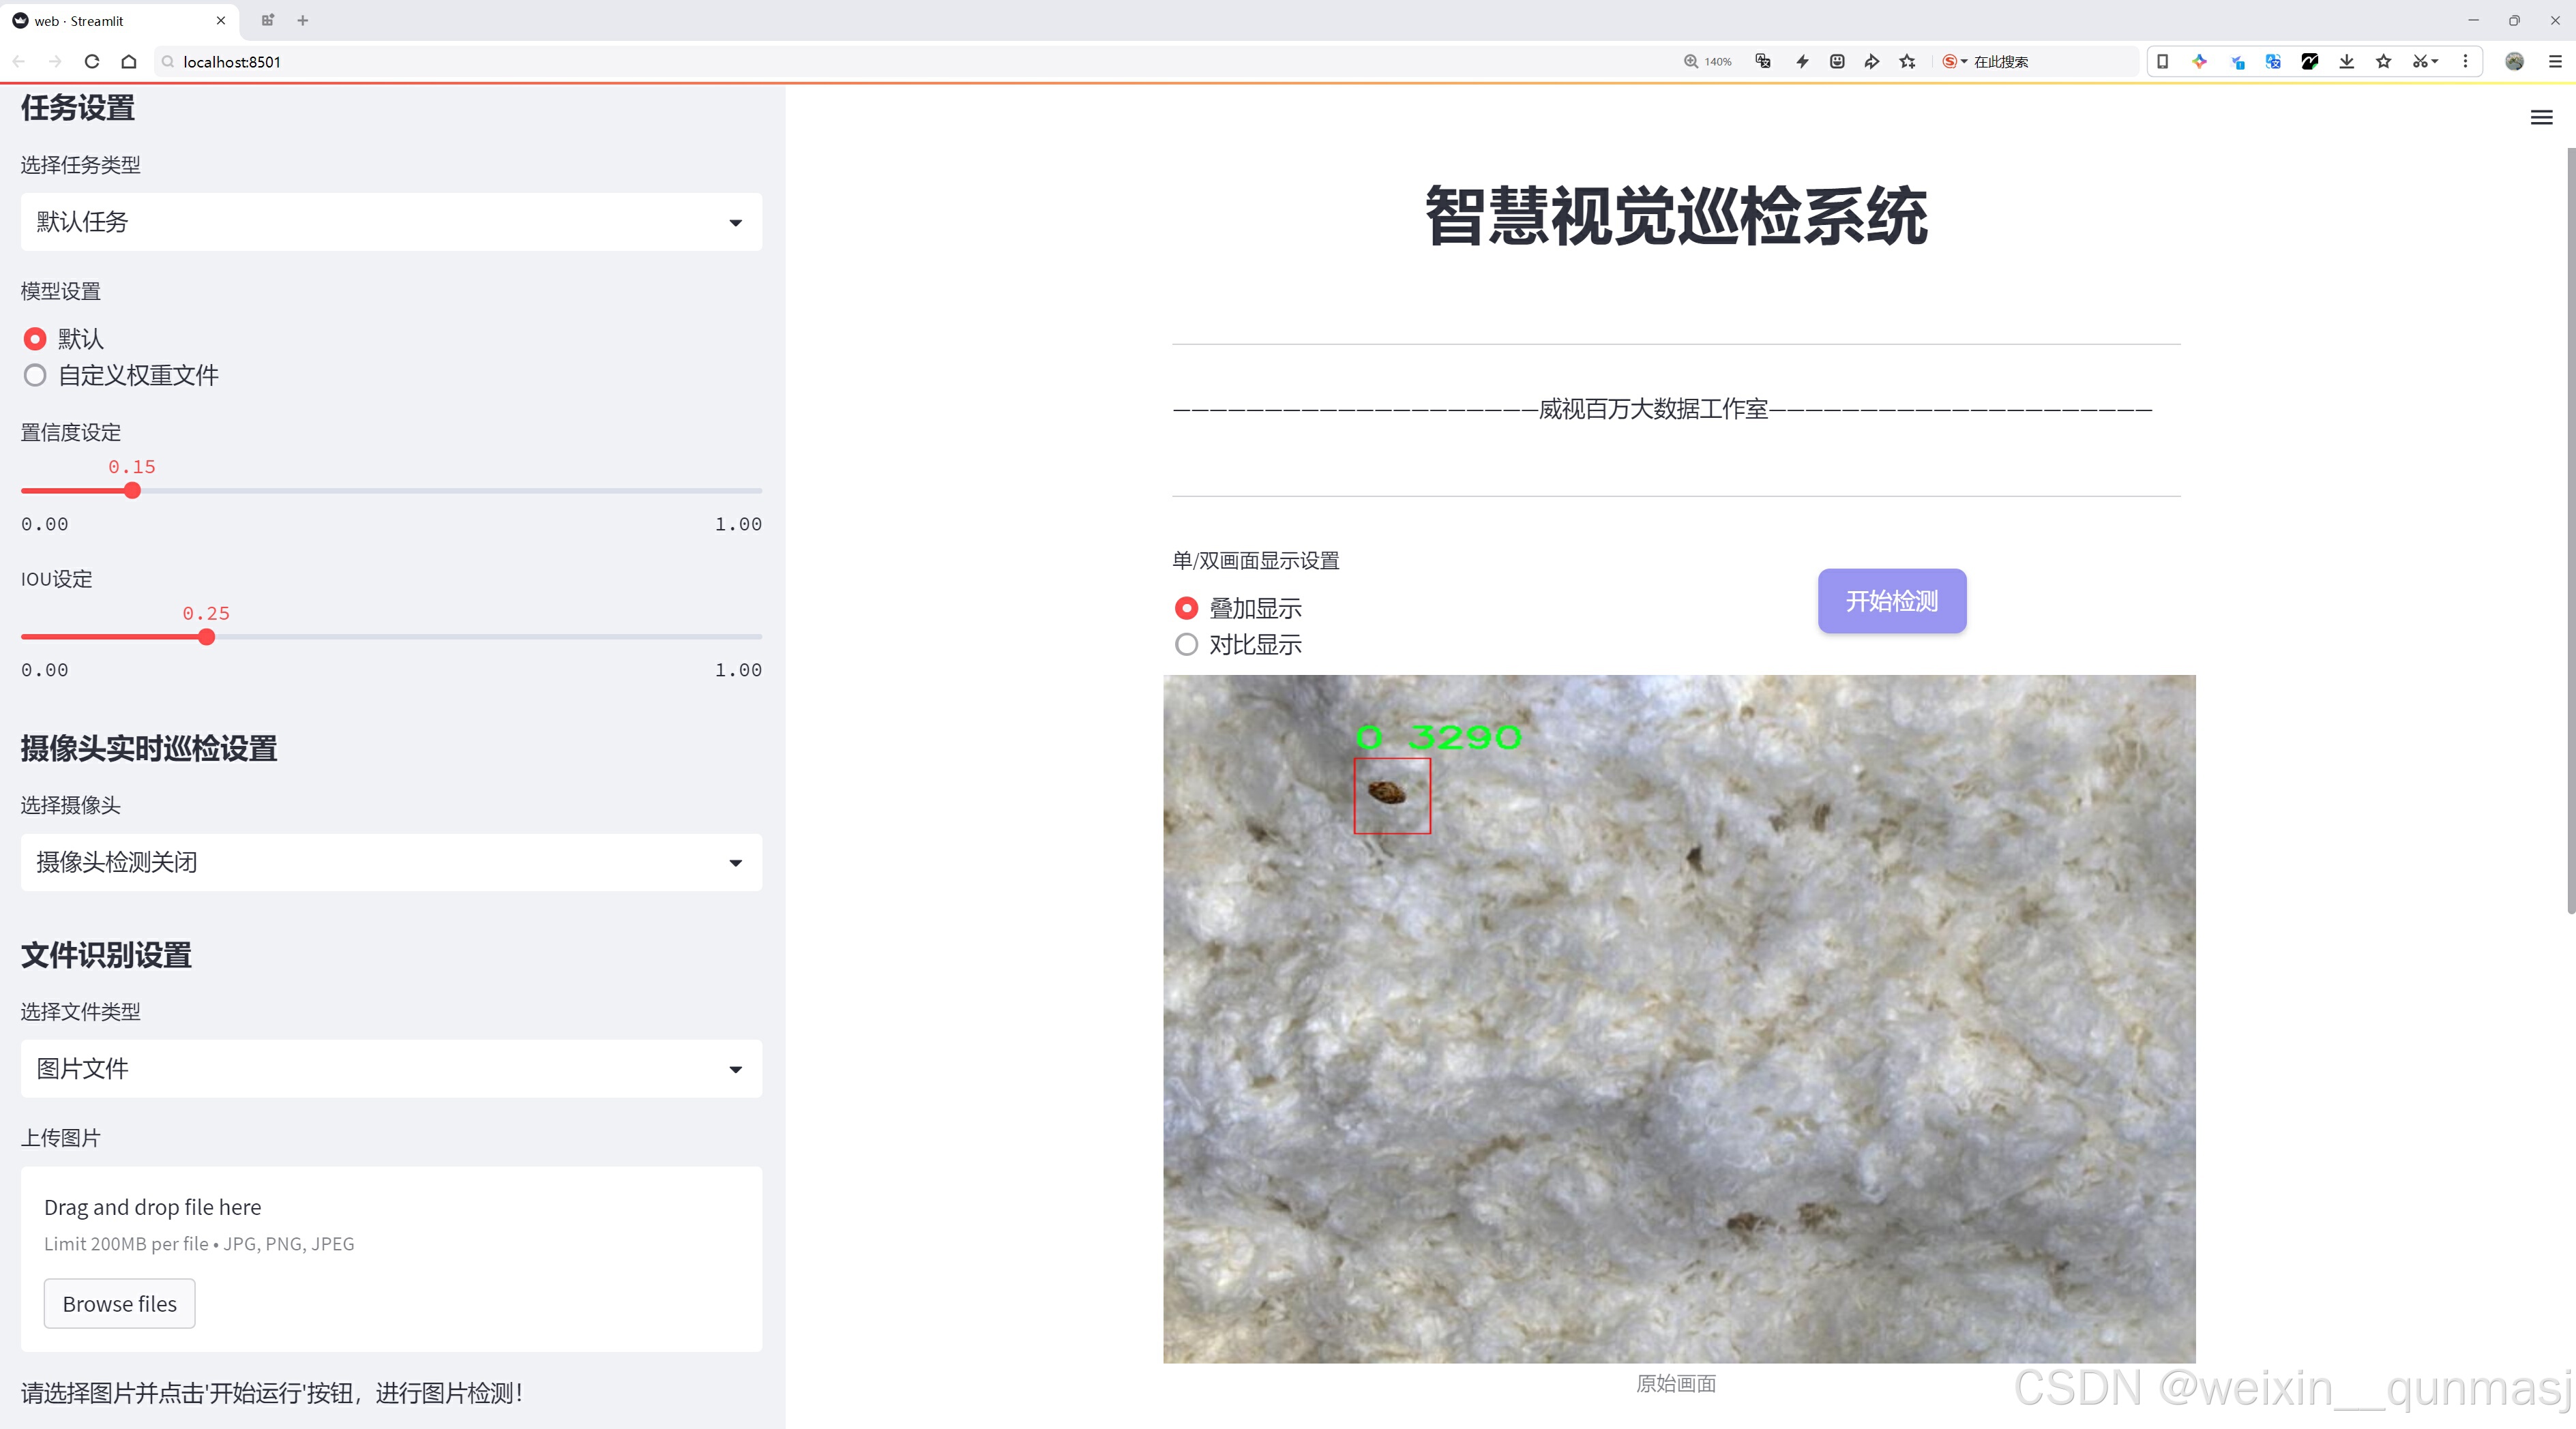Select the 叠加显示 display mode
This screenshot has height=1429, width=2576.
coord(1186,609)
